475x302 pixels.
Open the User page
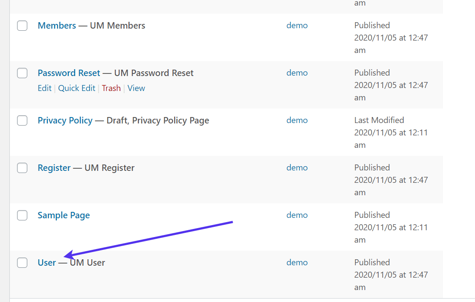(x=47, y=263)
